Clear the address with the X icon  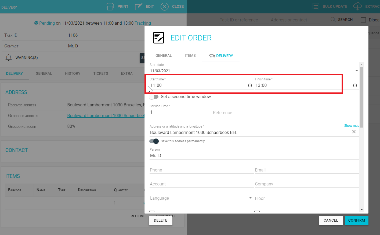354,132
